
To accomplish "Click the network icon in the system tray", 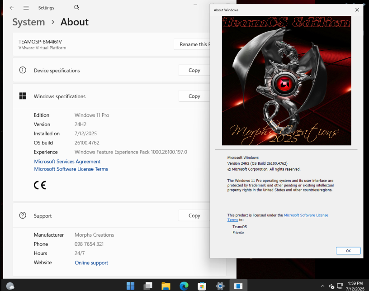I will pyautogui.click(x=340, y=286).
